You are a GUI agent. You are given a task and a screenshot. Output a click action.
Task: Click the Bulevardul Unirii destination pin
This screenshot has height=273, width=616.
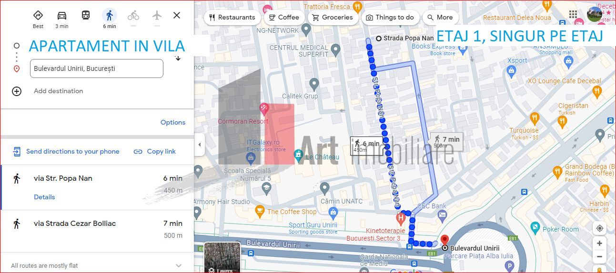click(444, 242)
